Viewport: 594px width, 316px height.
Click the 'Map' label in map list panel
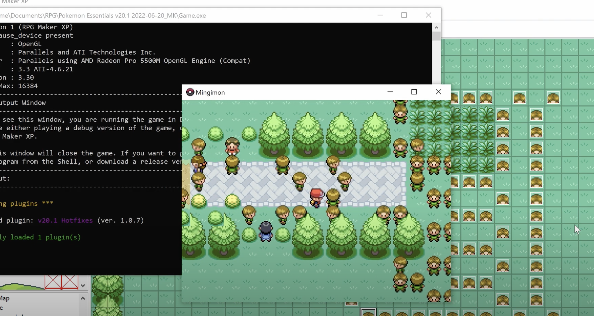click(x=5, y=298)
